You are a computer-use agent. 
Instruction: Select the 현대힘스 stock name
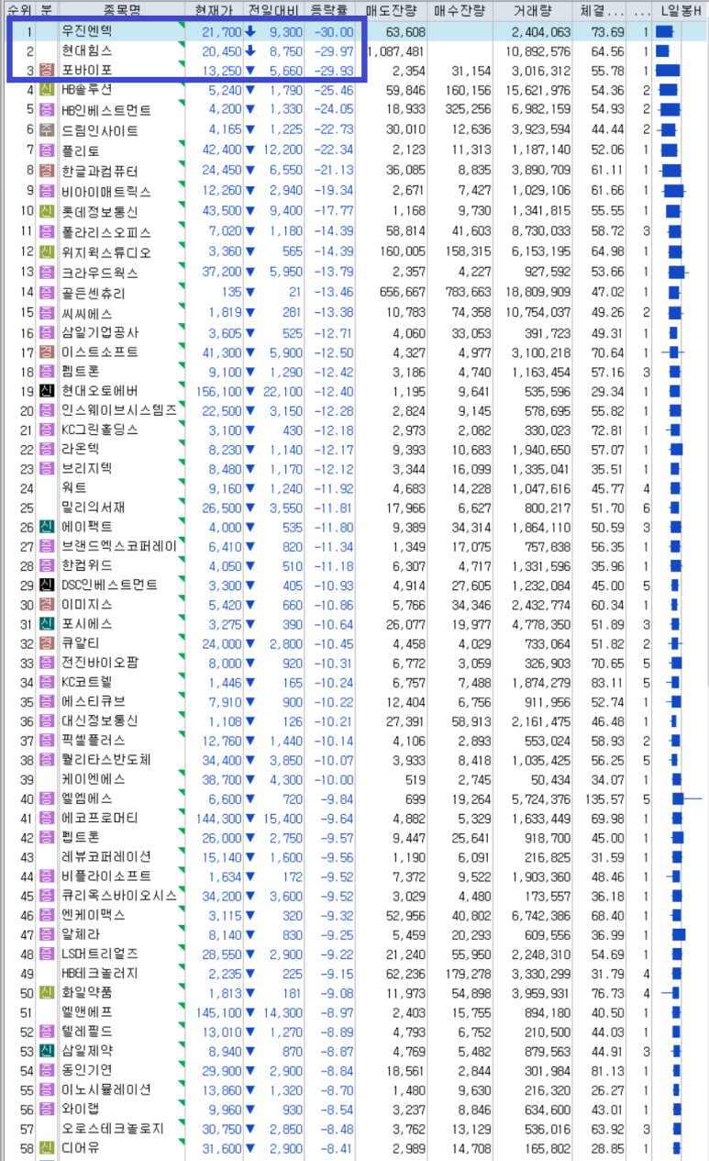click(86, 51)
